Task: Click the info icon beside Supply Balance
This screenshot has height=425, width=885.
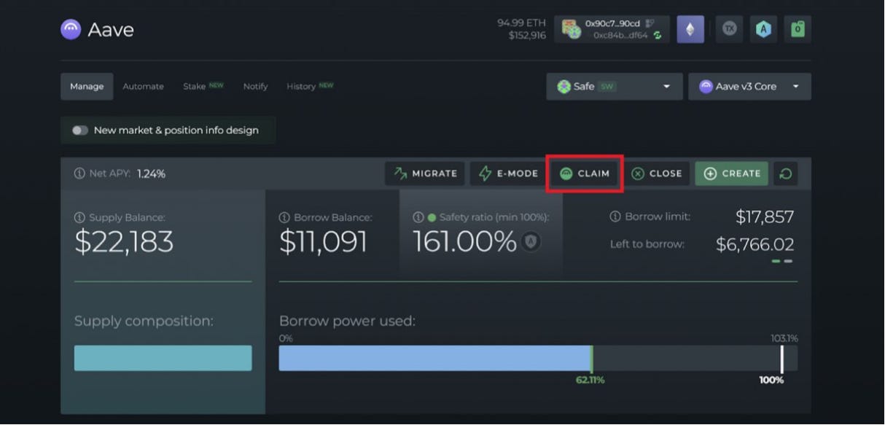Action: [79, 217]
